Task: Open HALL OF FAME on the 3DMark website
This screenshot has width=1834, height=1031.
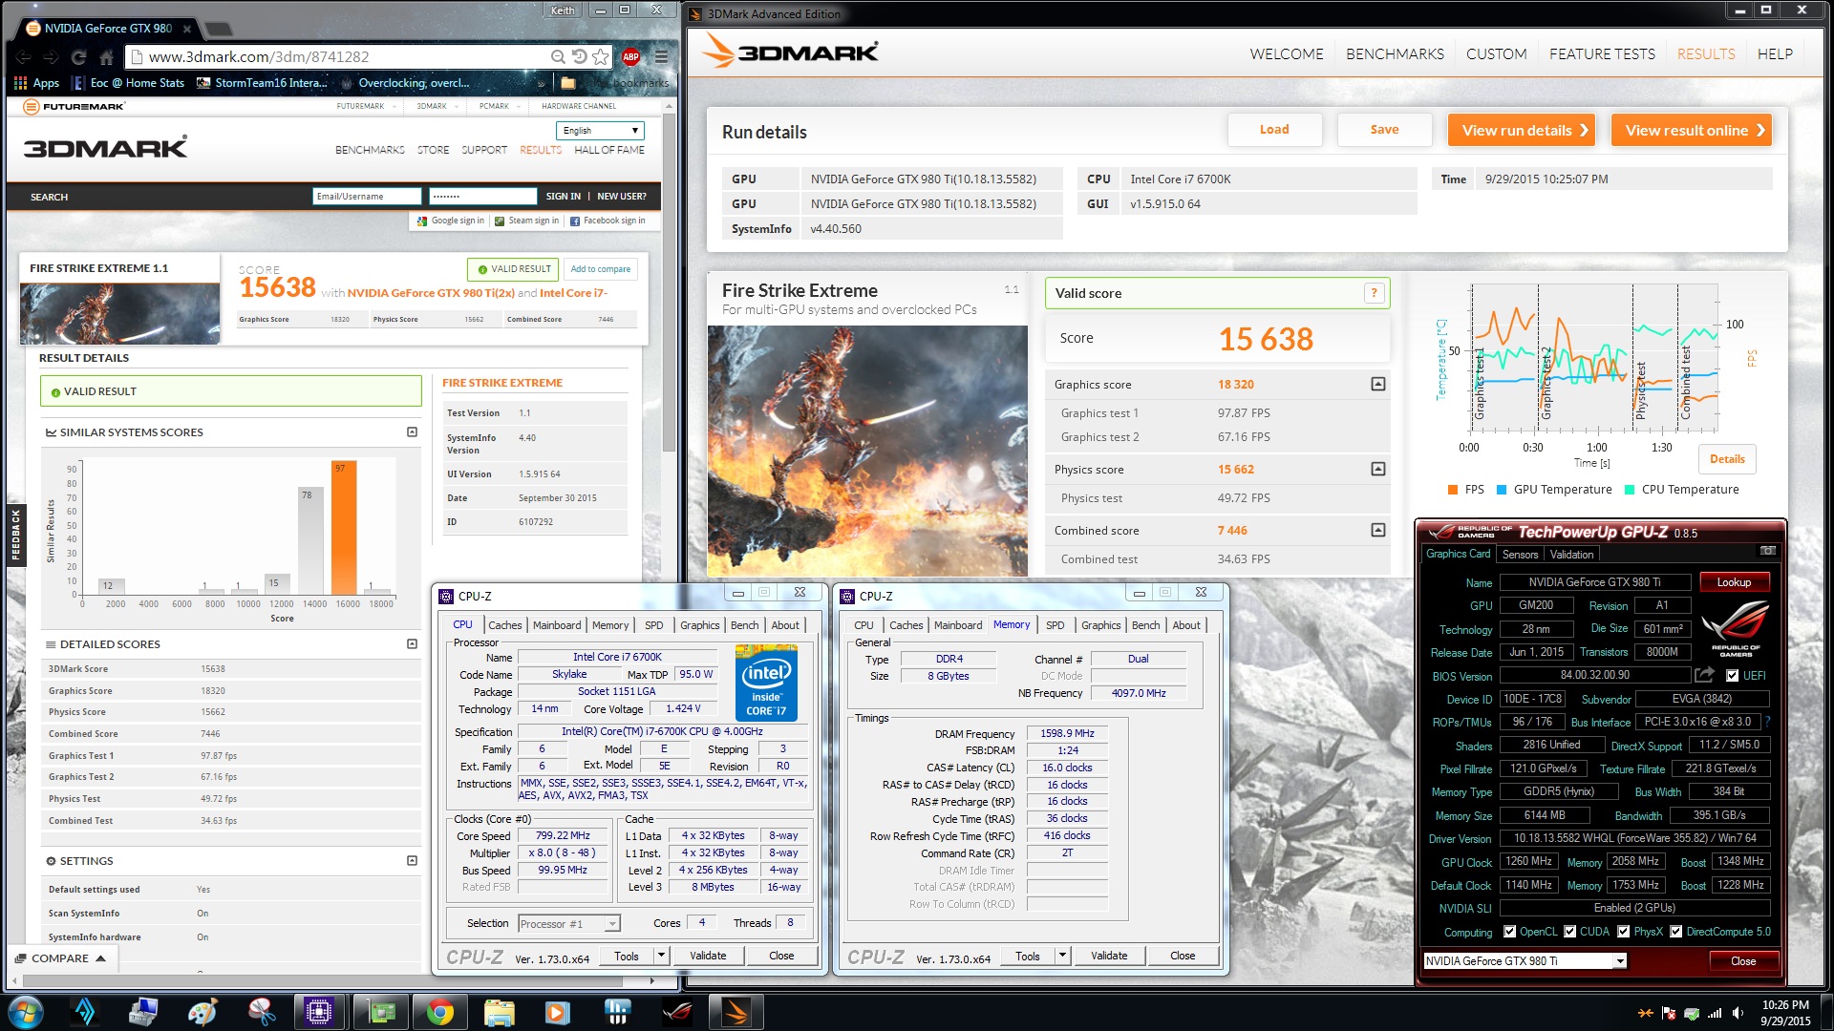Action: (x=609, y=150)
